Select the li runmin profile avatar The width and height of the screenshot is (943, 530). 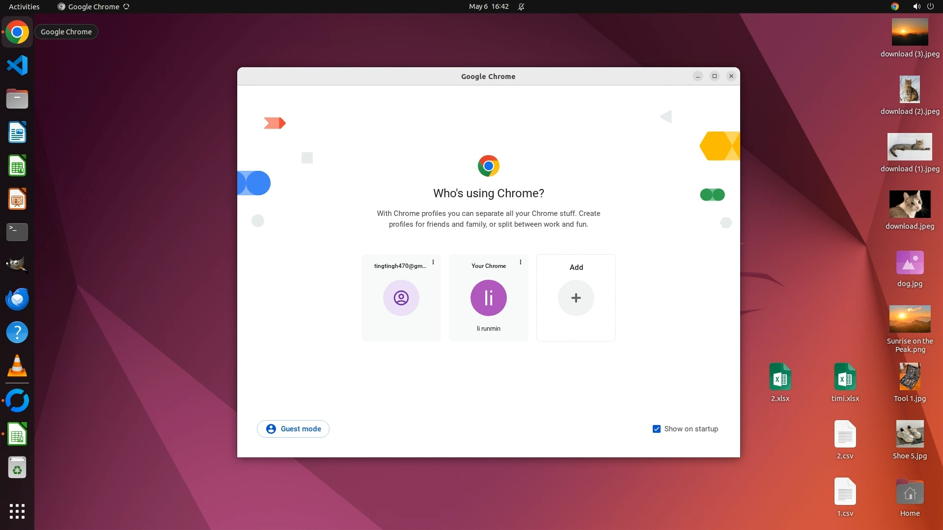coord(488,298)
